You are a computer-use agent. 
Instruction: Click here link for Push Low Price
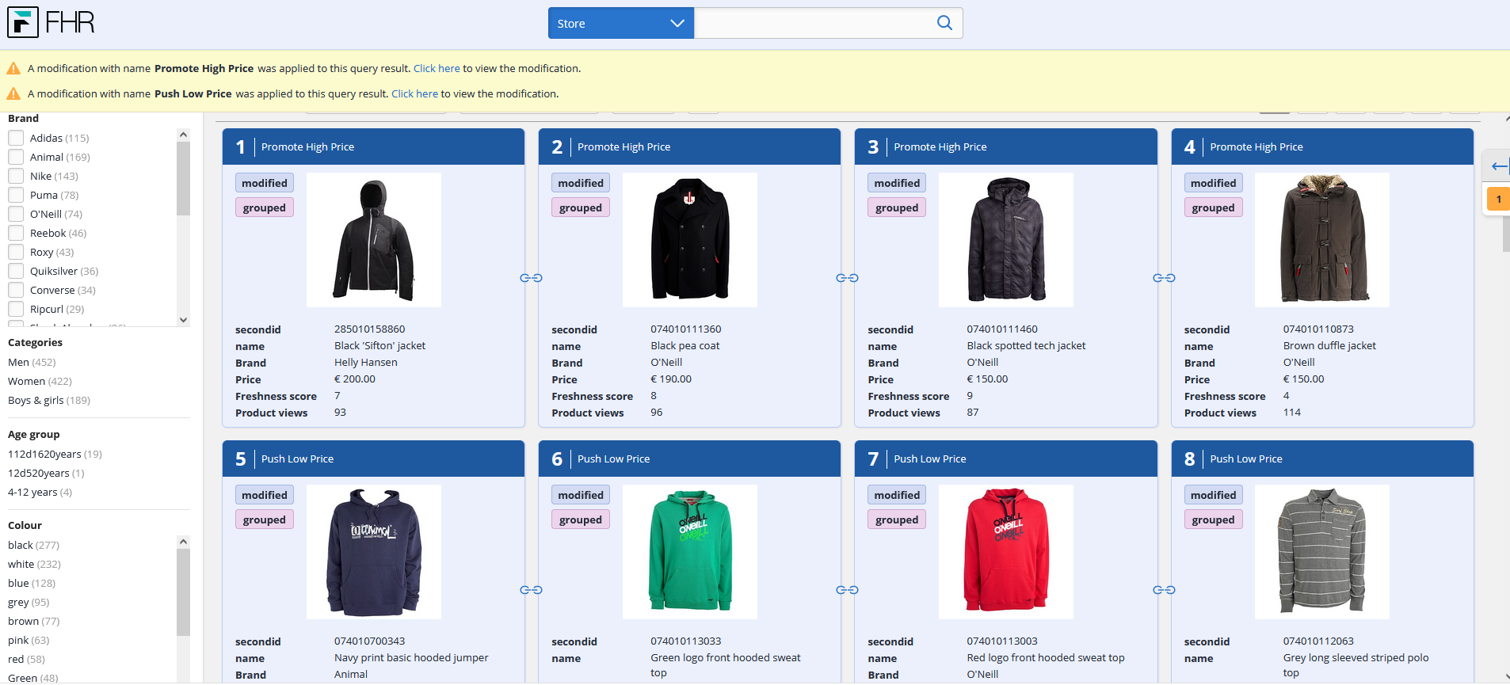[414, 93]
